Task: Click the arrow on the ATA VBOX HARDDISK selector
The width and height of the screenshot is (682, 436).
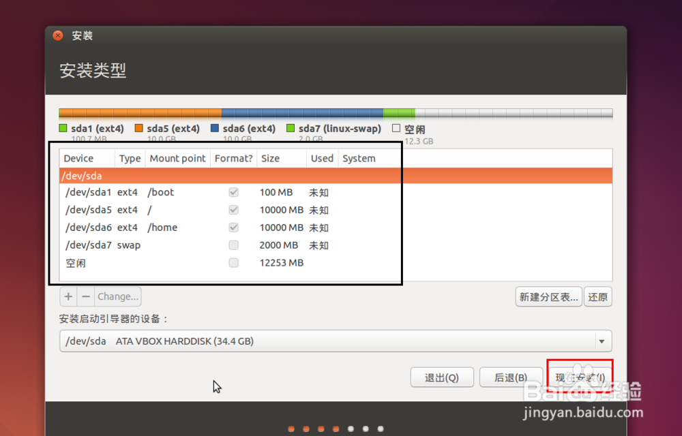Action: coord(602,341)
